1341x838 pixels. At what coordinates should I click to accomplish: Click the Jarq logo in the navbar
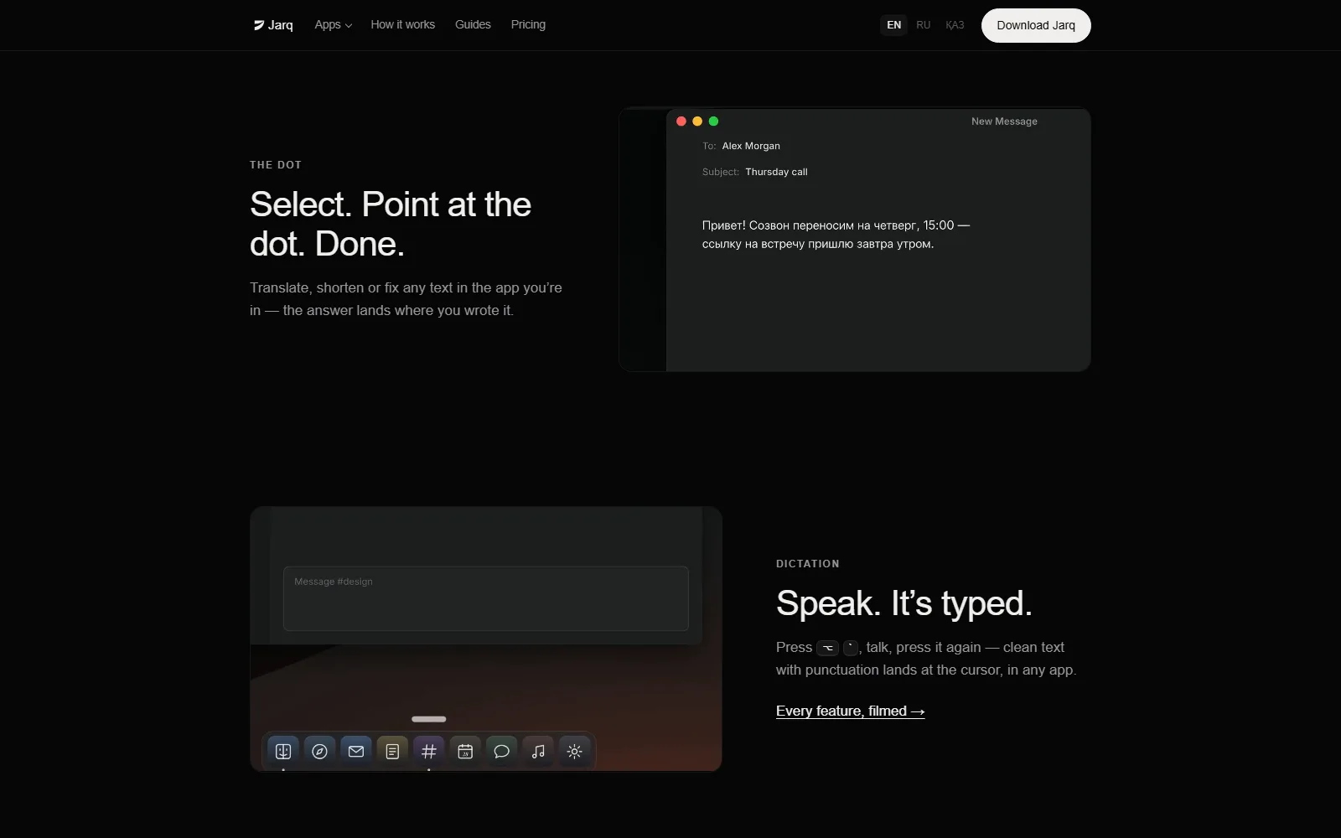tap(273, 25)
